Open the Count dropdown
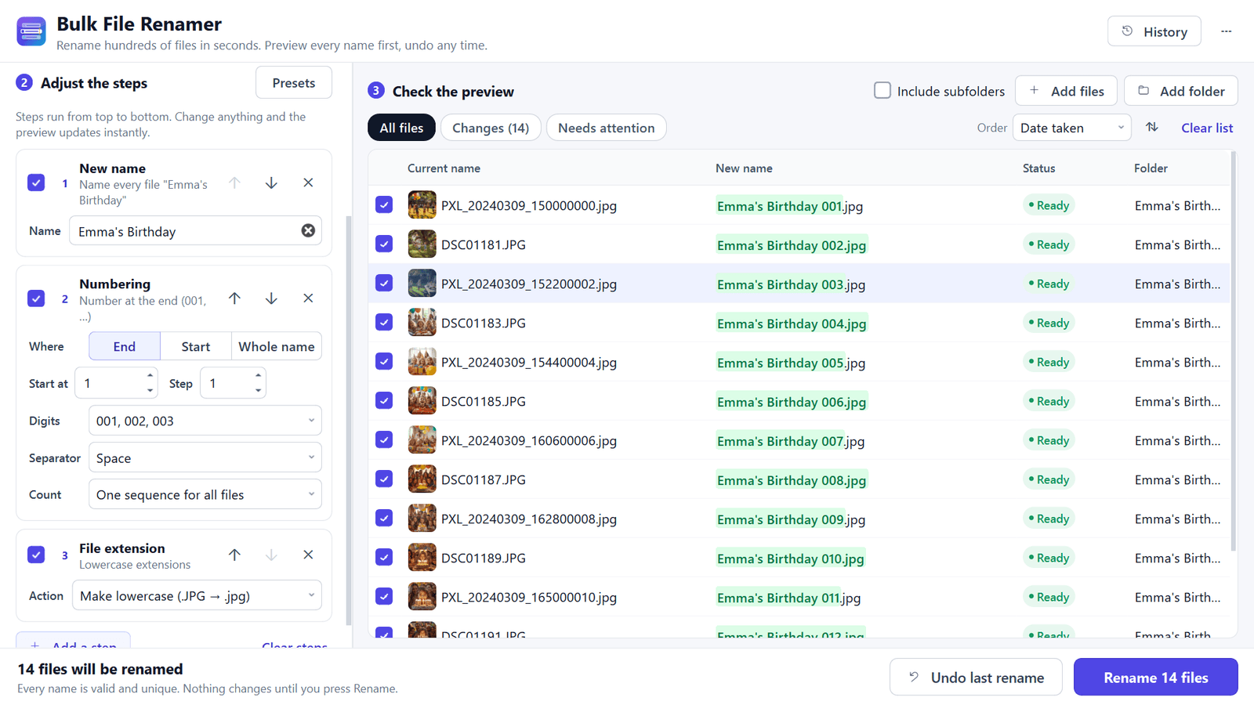Viewport: 1254px width, 705px height. (x=205, y=494)
